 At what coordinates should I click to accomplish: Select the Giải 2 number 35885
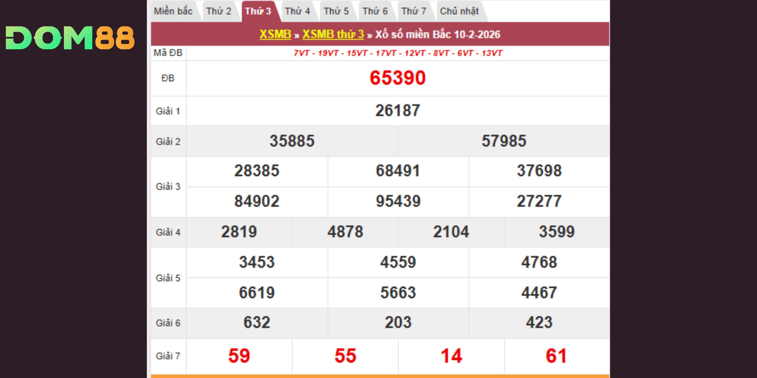point(292,141)
